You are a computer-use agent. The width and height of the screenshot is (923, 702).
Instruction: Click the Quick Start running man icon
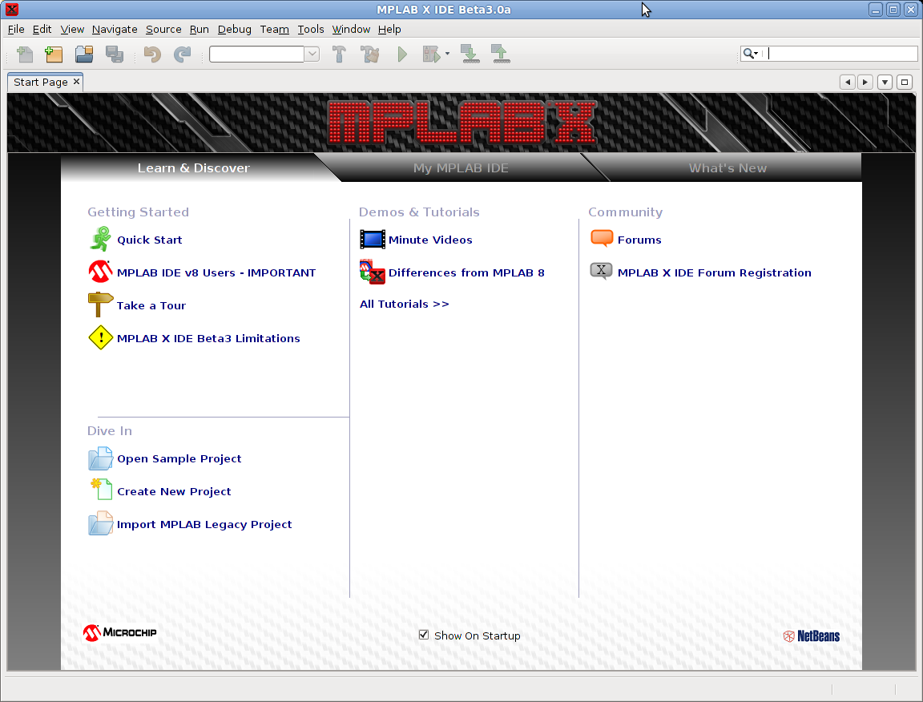pos(101,239)
